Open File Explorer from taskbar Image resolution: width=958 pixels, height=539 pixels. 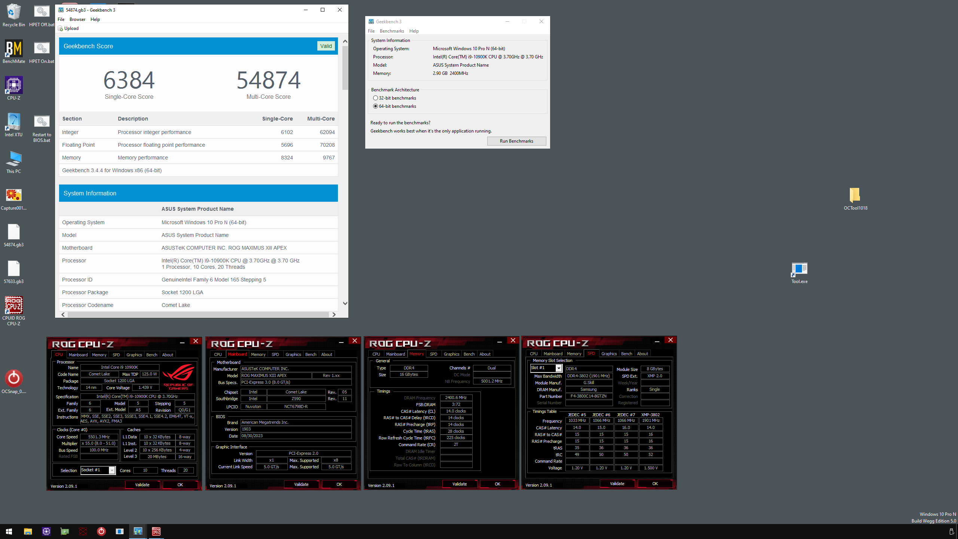pyautogui.click(x=28, y=531)
